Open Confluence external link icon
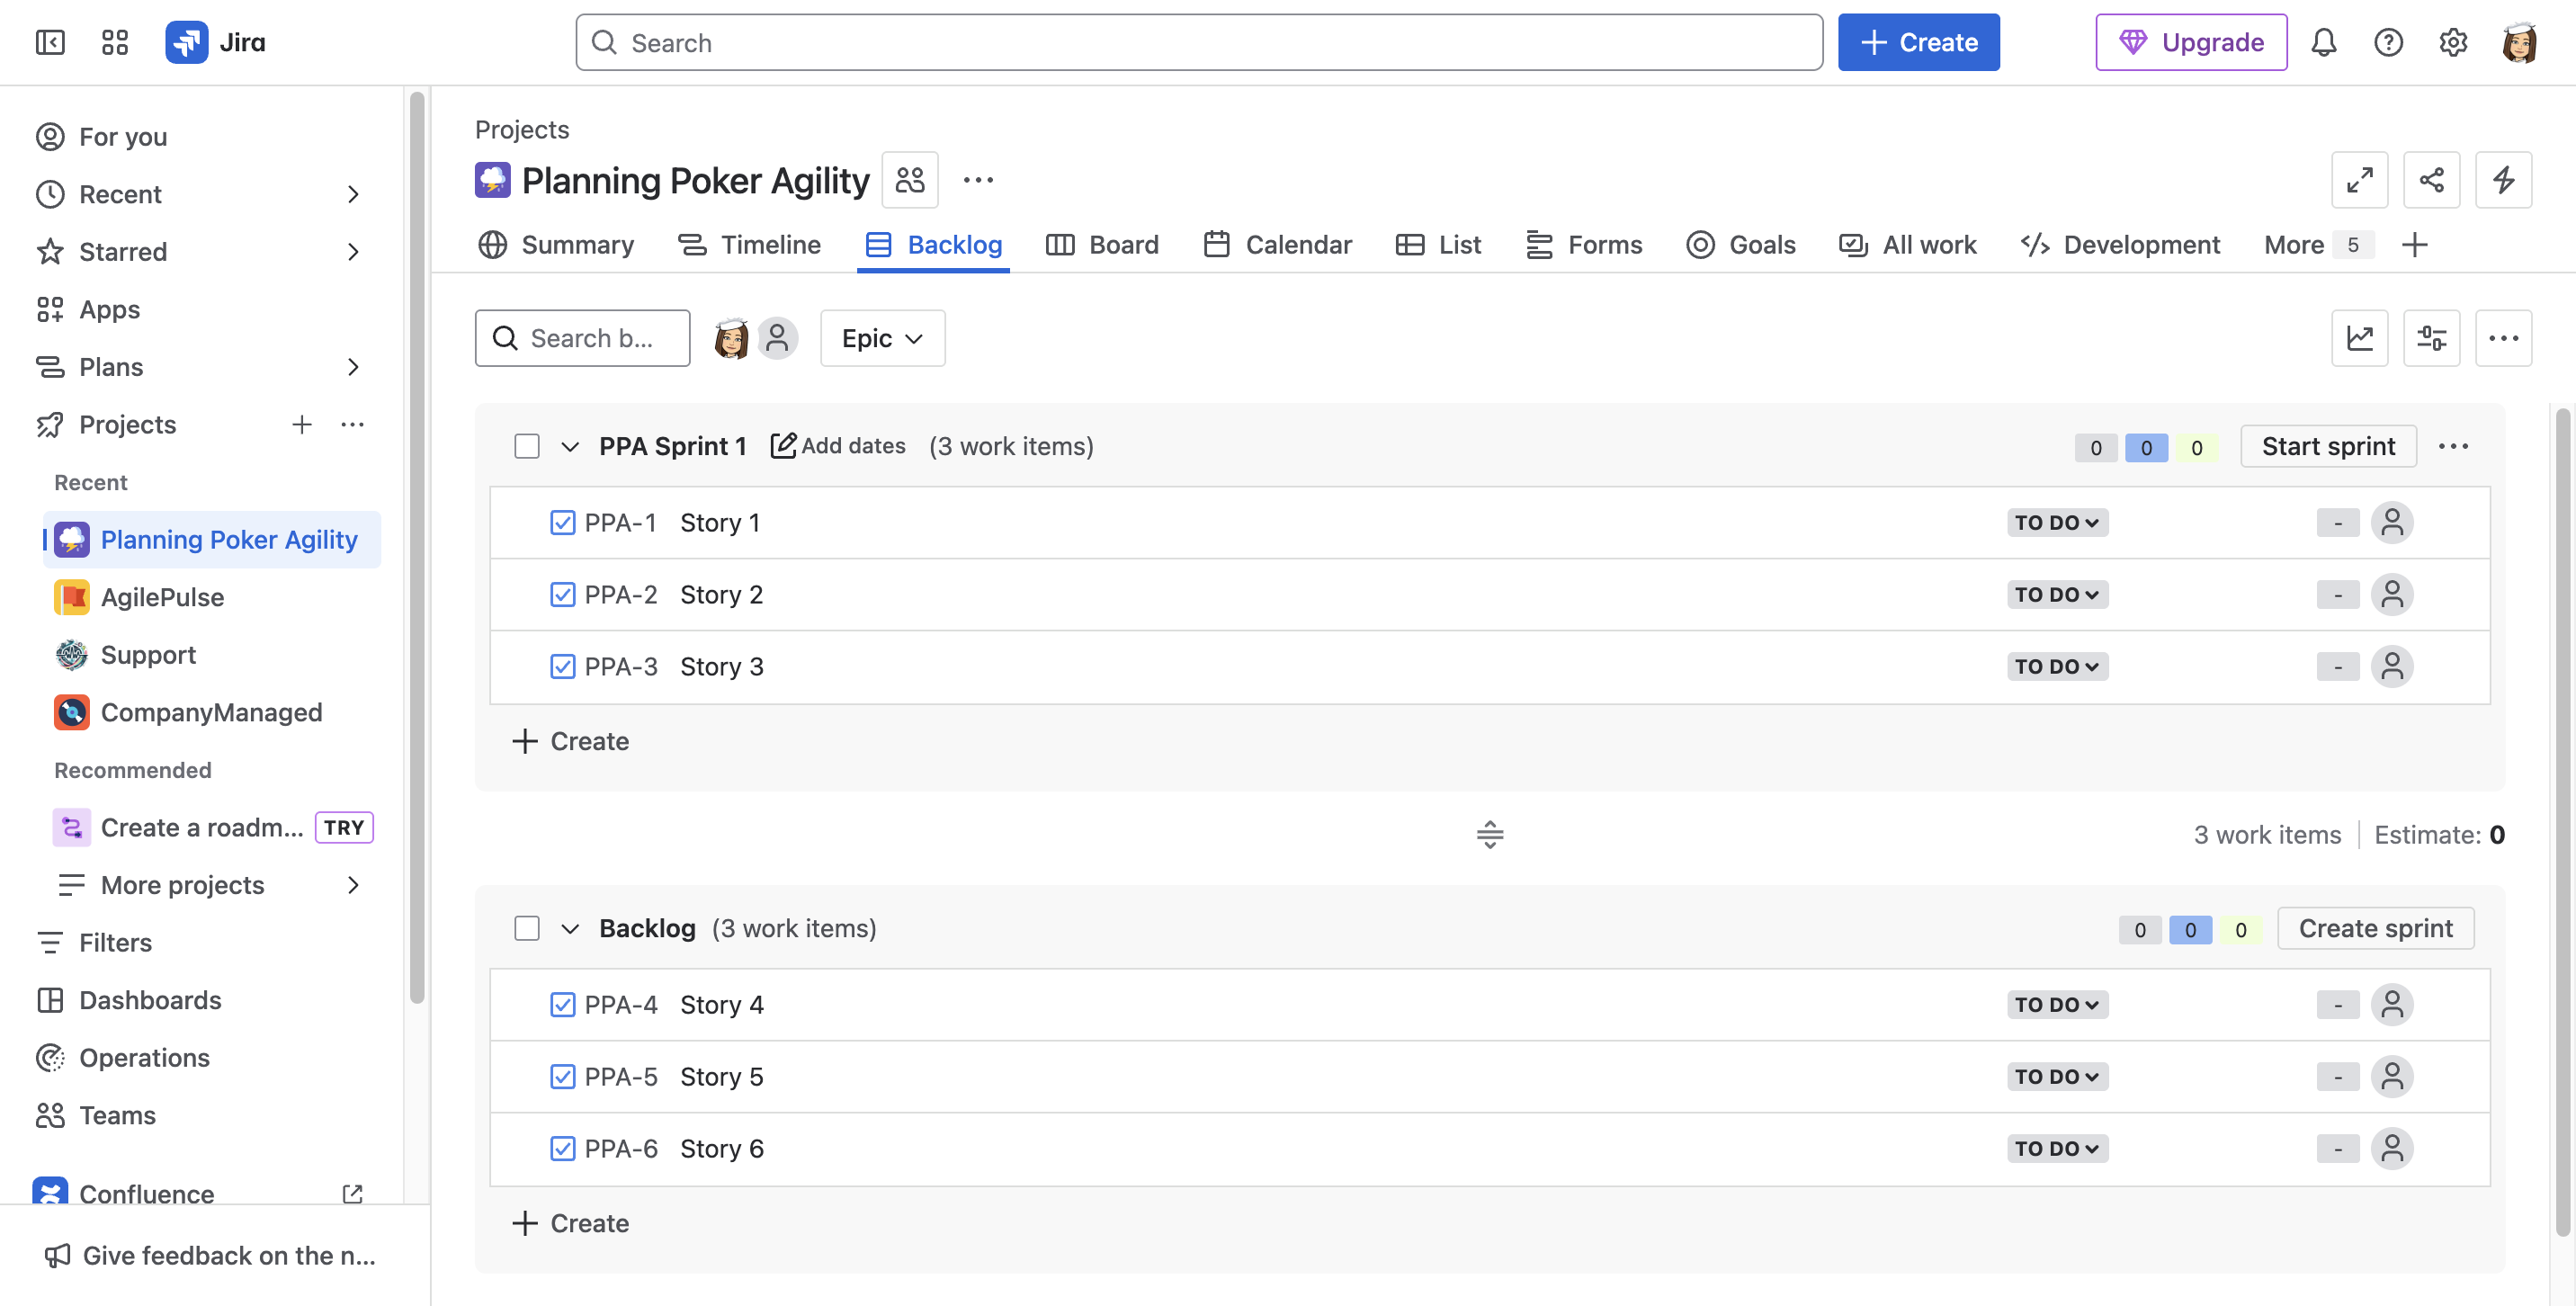Screen dimensions: 2576x1306 coord(352,1194)
